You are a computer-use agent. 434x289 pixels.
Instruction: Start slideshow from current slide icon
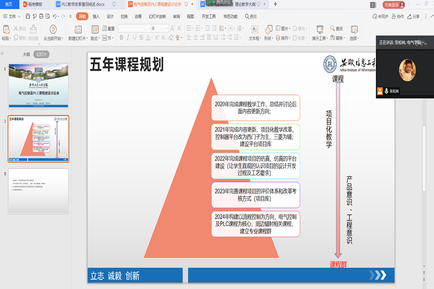click(x=53, y=30)
